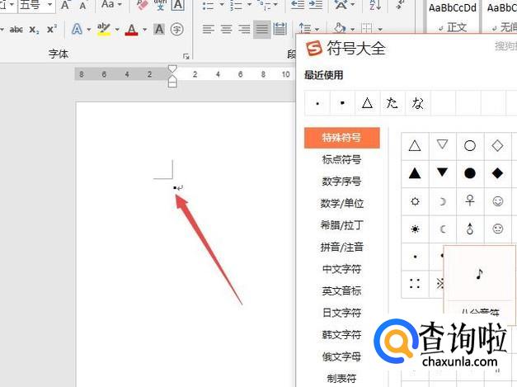This screenshot has width=517, height=387.
Task: Toggle justify alignment
Action: pos(261,30)
